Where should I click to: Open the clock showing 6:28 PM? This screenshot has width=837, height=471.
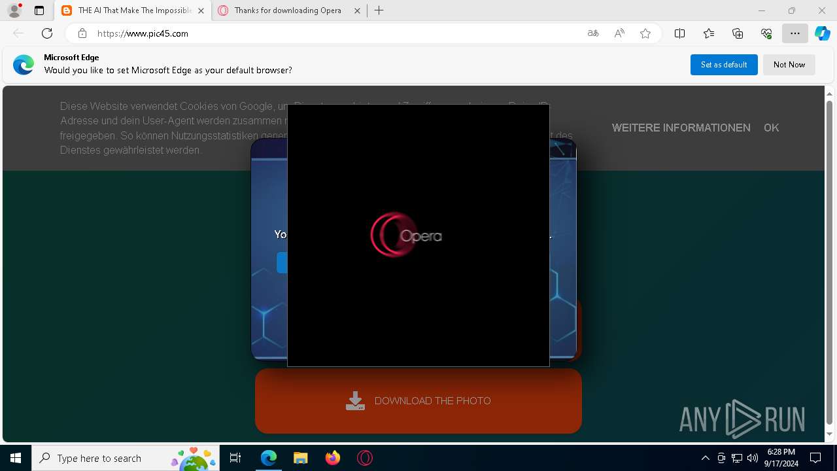tap(781, 458)
